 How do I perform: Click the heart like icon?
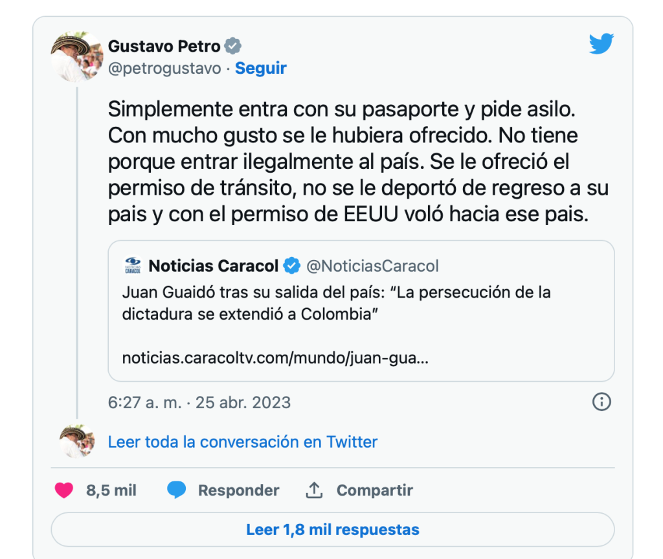click(x=64, y=490)
